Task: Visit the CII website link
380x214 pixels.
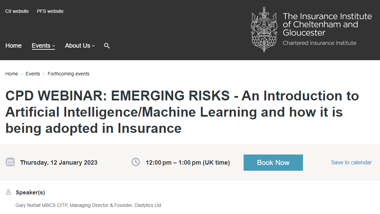Action: [17, 11]
